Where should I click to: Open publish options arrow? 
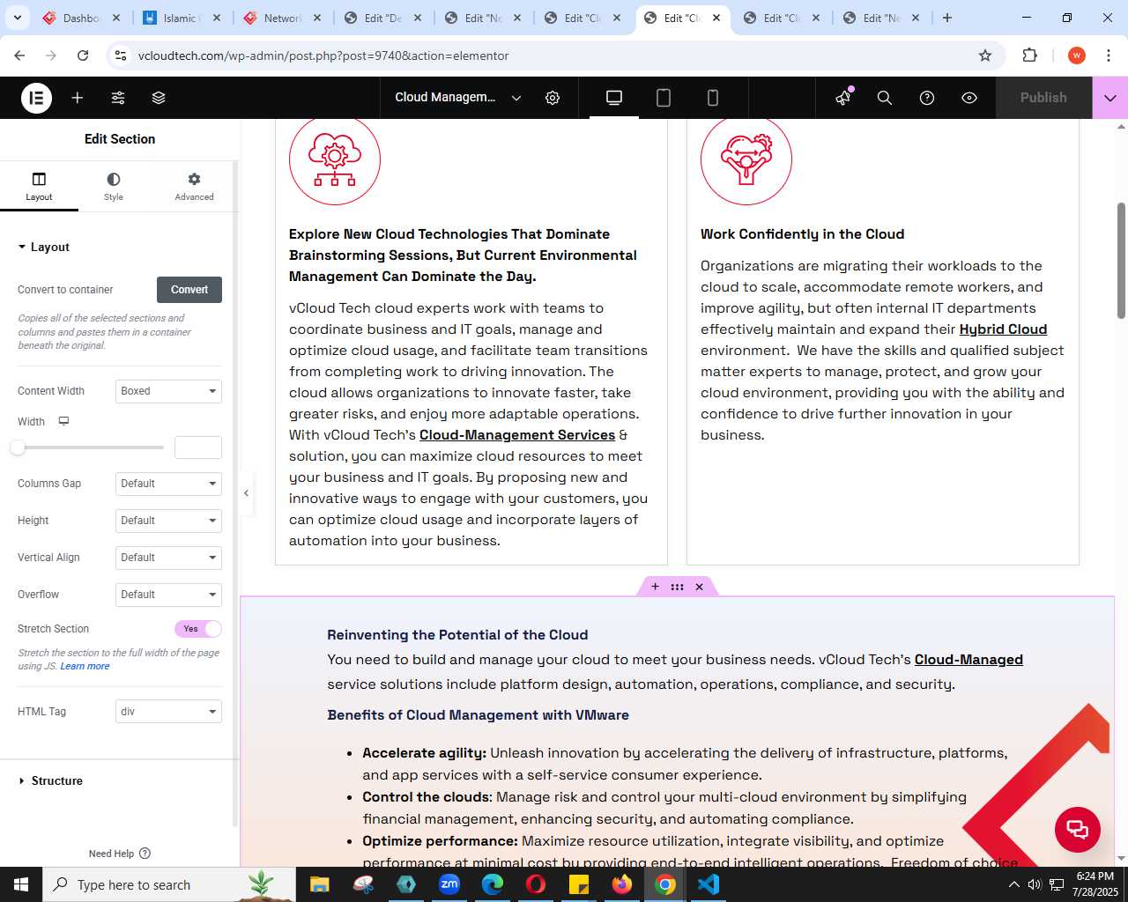[x=1110, y=98]
